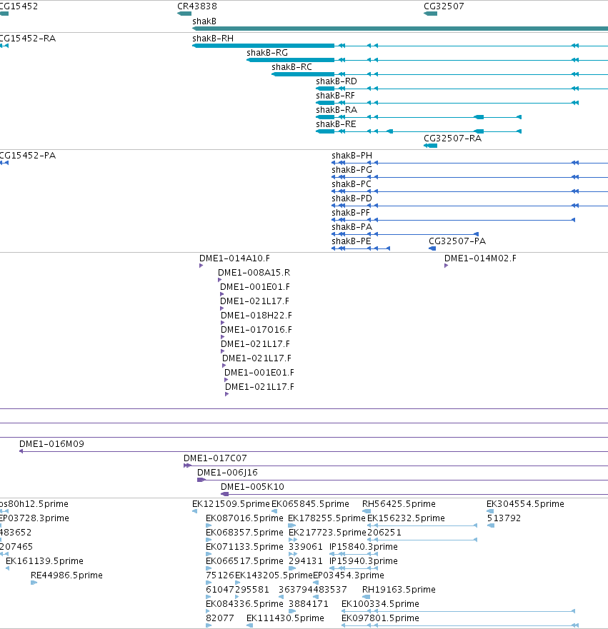Select the EK304554.5prime EST label

[525, 504]
